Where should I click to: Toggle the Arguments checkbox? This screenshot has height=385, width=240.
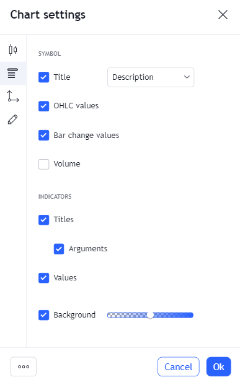coord(59,249)
